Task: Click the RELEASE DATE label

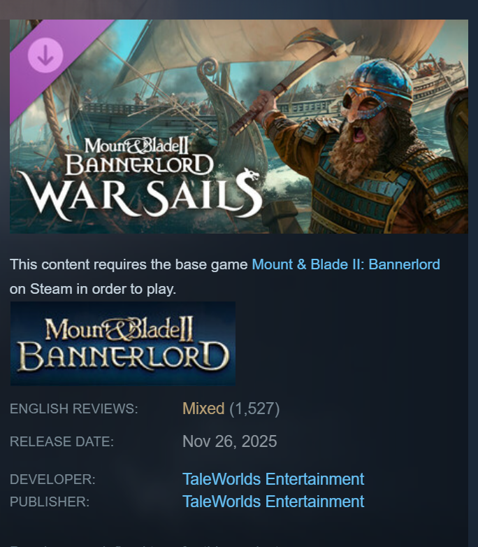Action: (61, 441)
